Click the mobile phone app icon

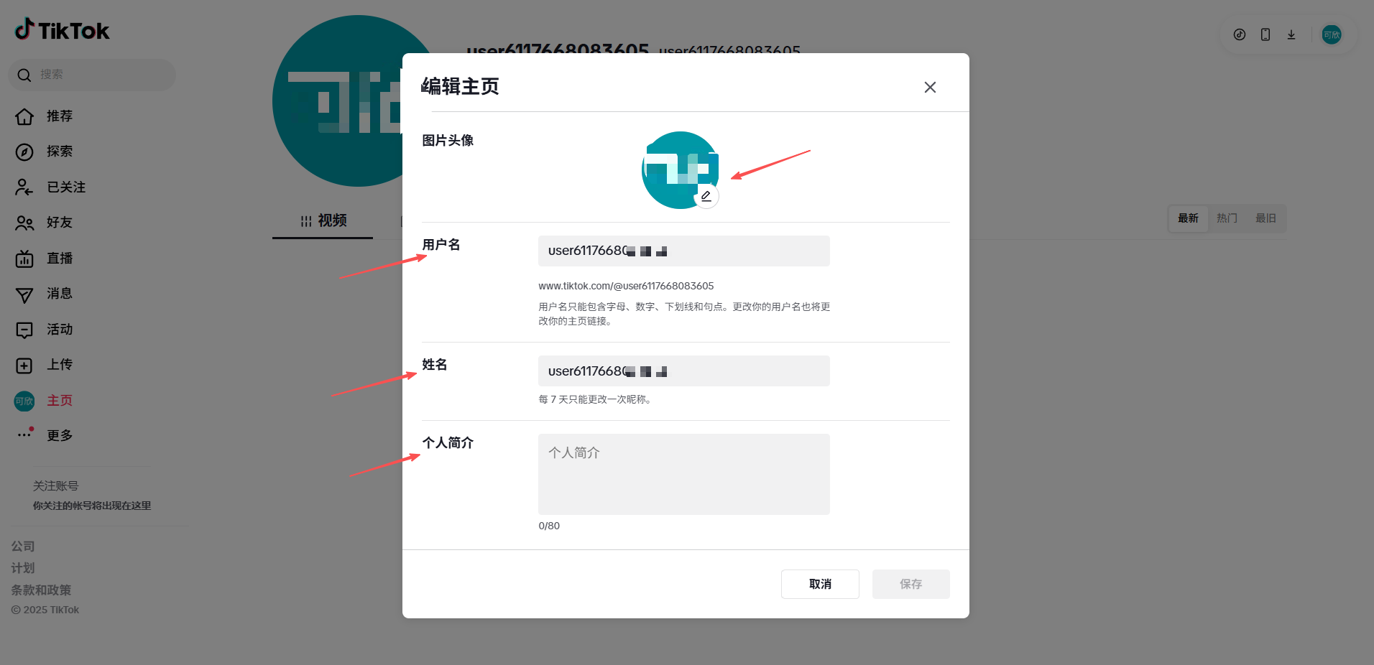point(1265,34)
